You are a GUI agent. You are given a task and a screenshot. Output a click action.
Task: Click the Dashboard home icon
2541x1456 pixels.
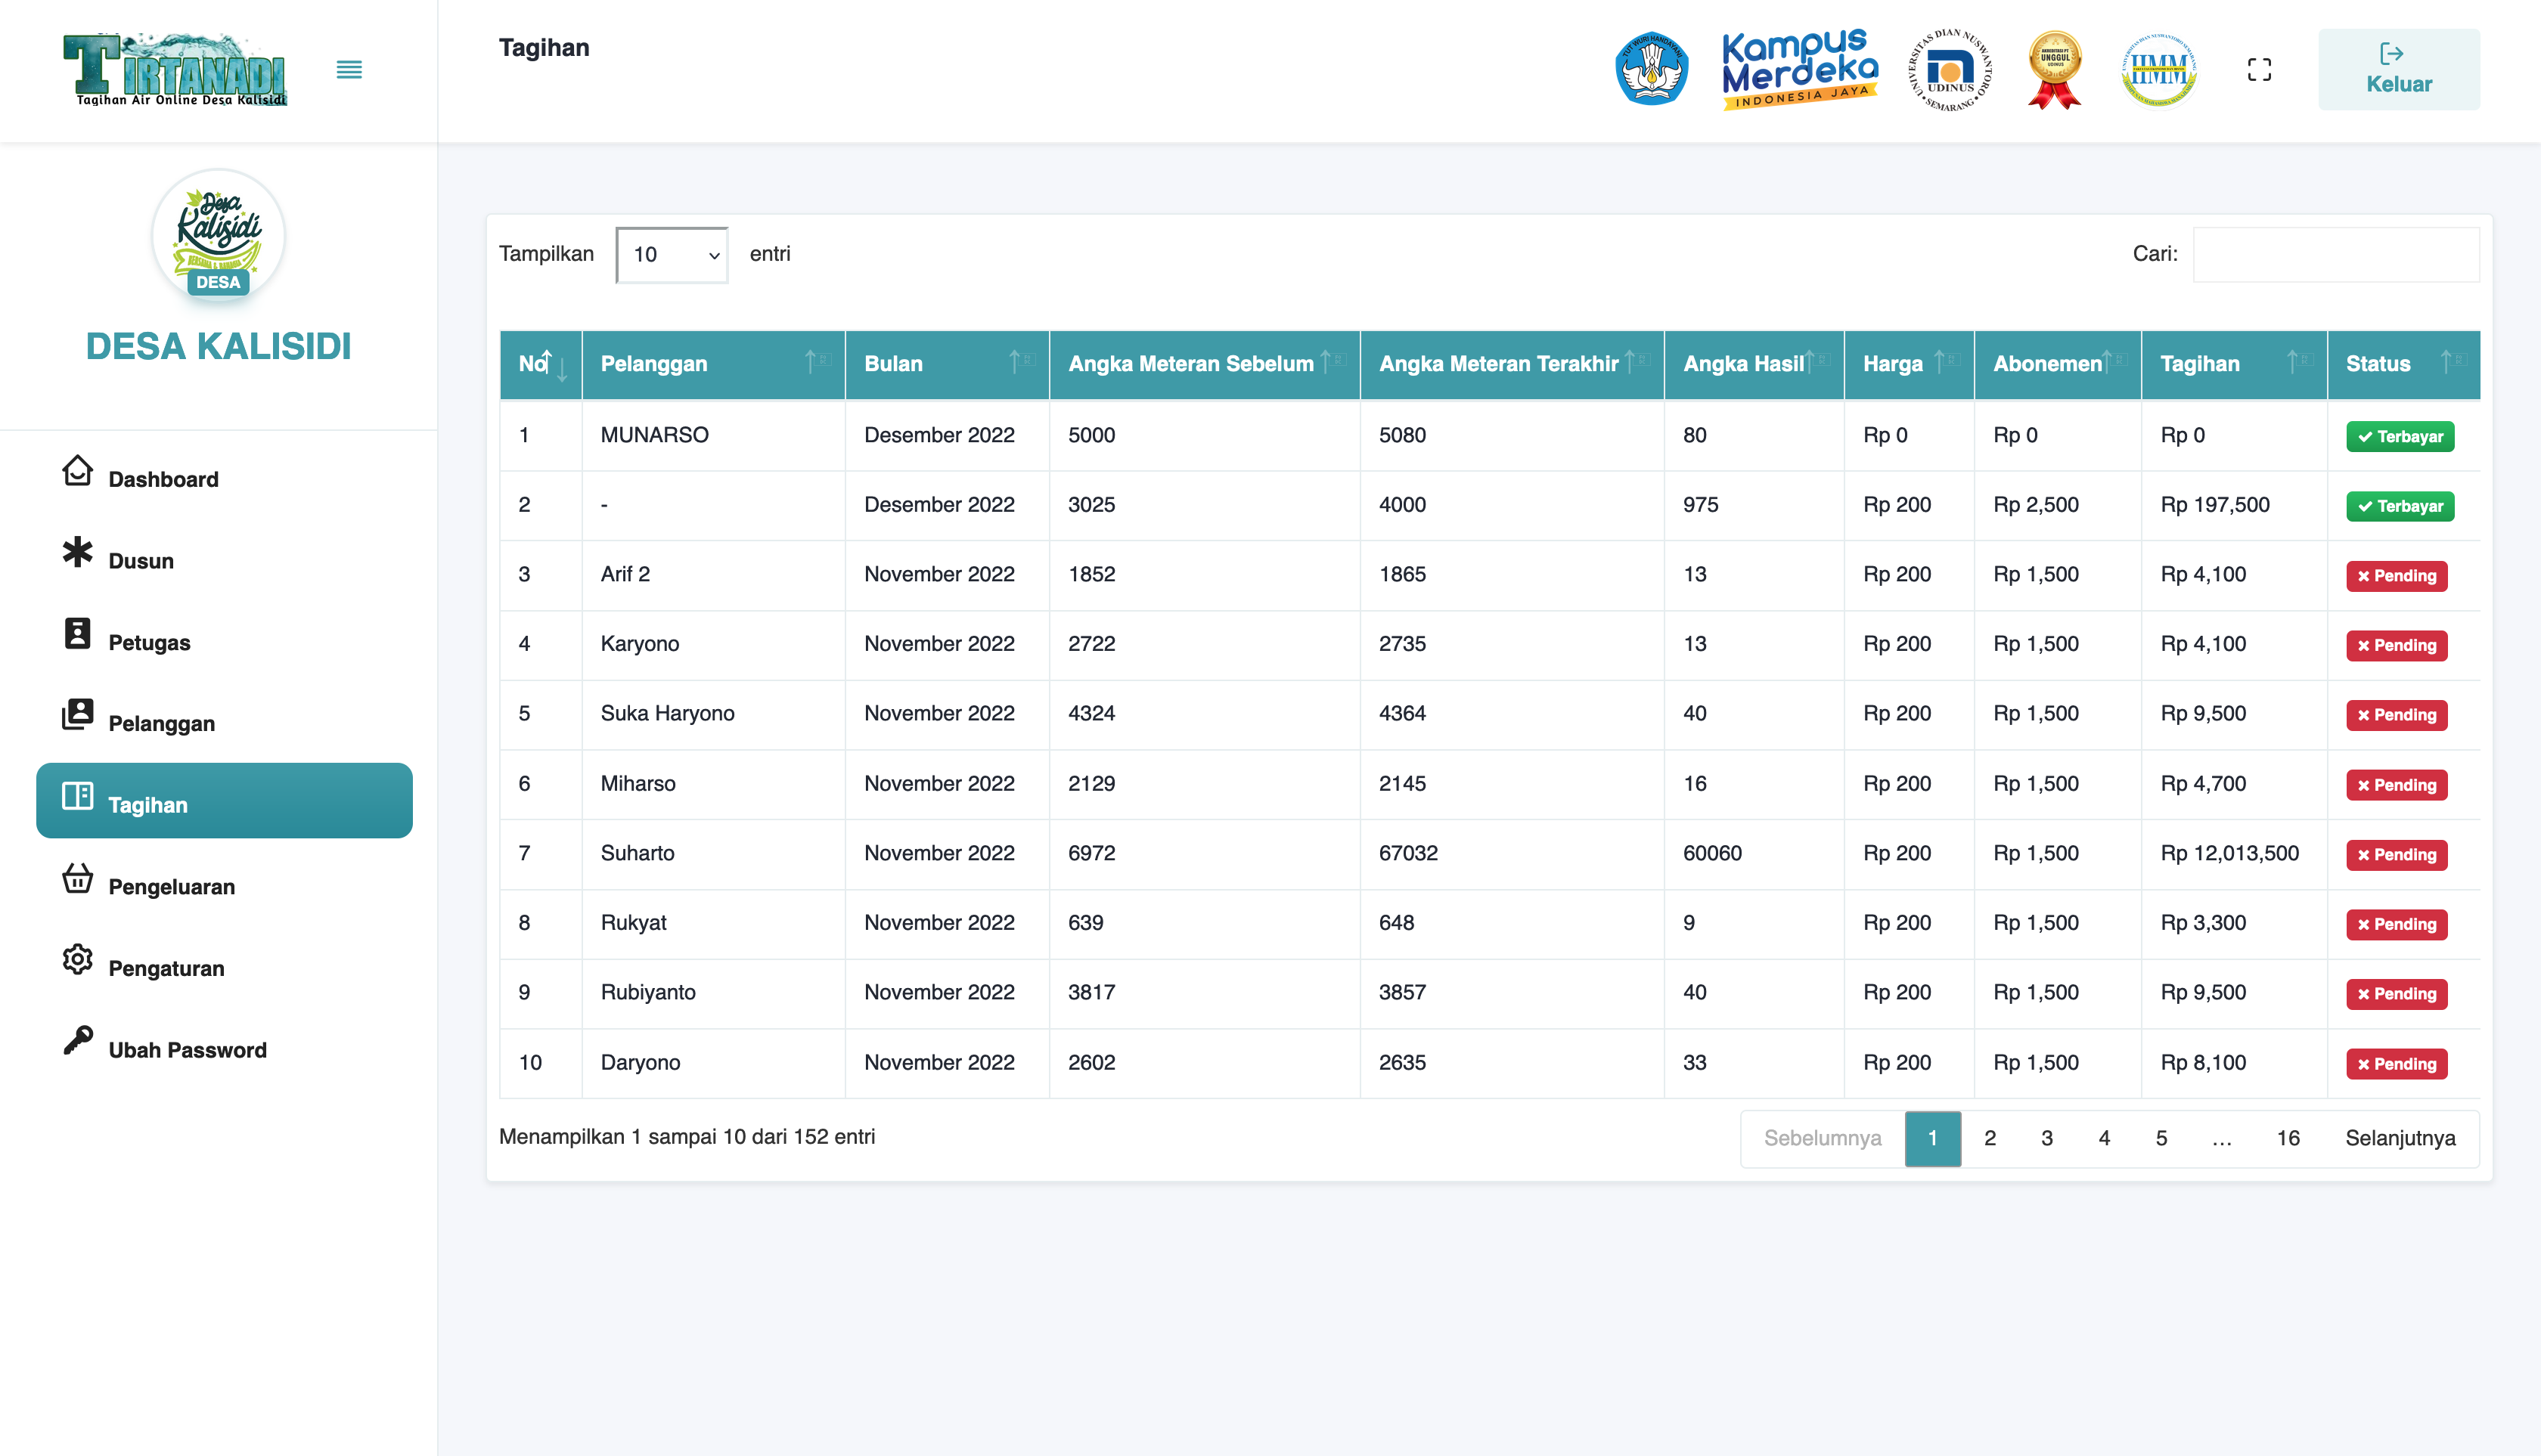[77, 470]
